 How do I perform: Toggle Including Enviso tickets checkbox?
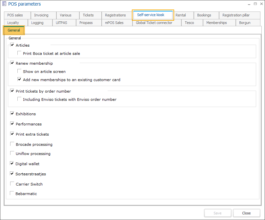(x=20, y=99)
